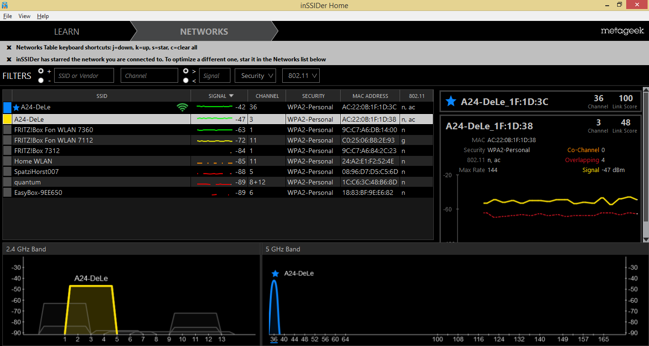Click channel 36 on the 5 GHz axis
Viewport: 649px width, 346px height.
[x=274, y=339]
